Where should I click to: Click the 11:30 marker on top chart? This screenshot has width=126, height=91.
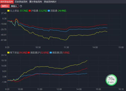[66, 47]
